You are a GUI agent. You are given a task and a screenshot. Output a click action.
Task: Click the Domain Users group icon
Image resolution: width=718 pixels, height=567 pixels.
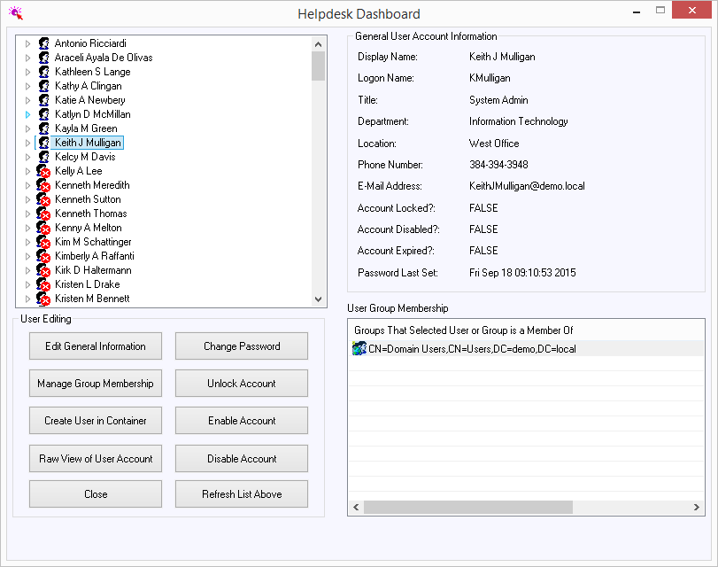[359, 349]
